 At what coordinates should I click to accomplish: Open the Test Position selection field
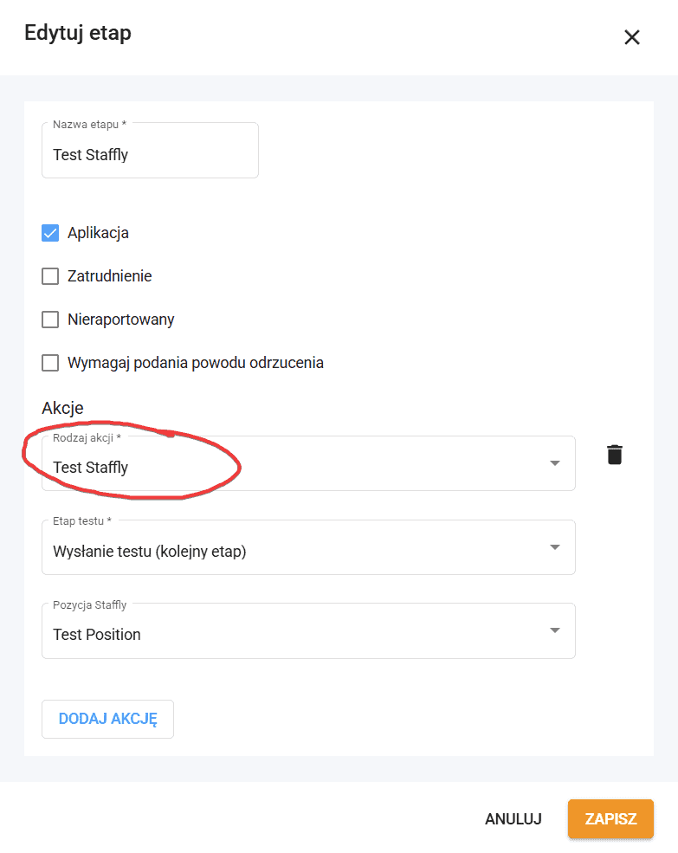[294, 634]
